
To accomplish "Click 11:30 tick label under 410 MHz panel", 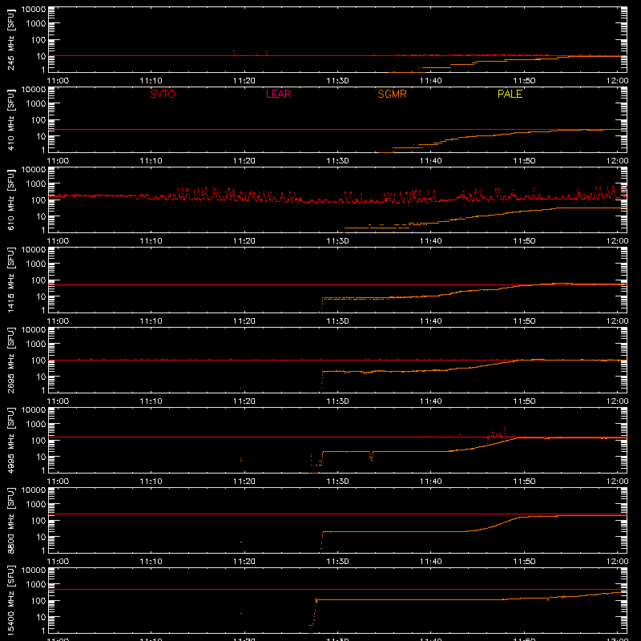I will pos(337,161).
